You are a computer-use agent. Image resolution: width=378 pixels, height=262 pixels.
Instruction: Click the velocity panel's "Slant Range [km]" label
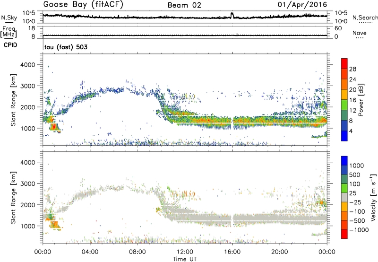[x=13, y=198]
